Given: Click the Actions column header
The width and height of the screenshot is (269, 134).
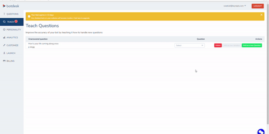Looking at the screenshot, I should point(259,39).
